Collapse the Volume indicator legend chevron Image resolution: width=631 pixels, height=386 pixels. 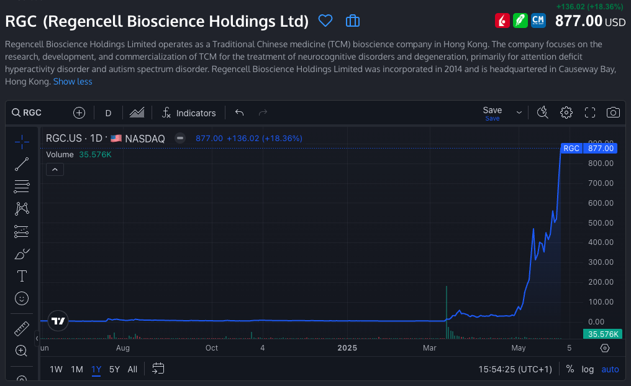point(55,169)
